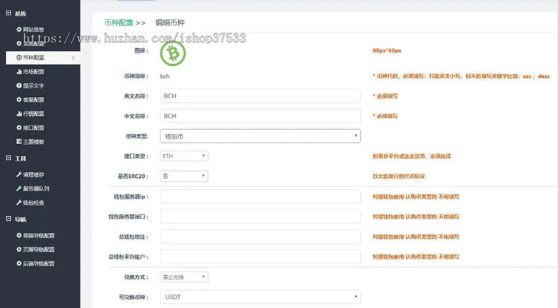Click the hint "以太坊发行的代币协议"
Image resolution: width=559 pixels, height=308 pixels.
tap(399, 176)
